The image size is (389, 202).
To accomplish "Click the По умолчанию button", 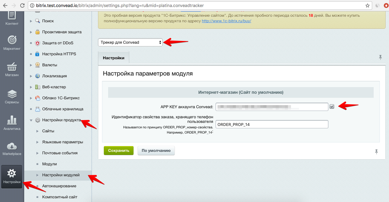I will [x=156, y=151].
